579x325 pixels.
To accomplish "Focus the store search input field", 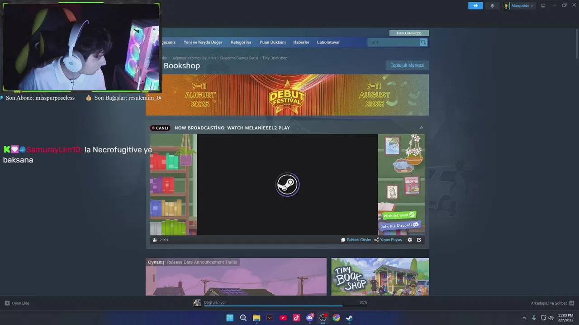I will click(x=394, y=42).
